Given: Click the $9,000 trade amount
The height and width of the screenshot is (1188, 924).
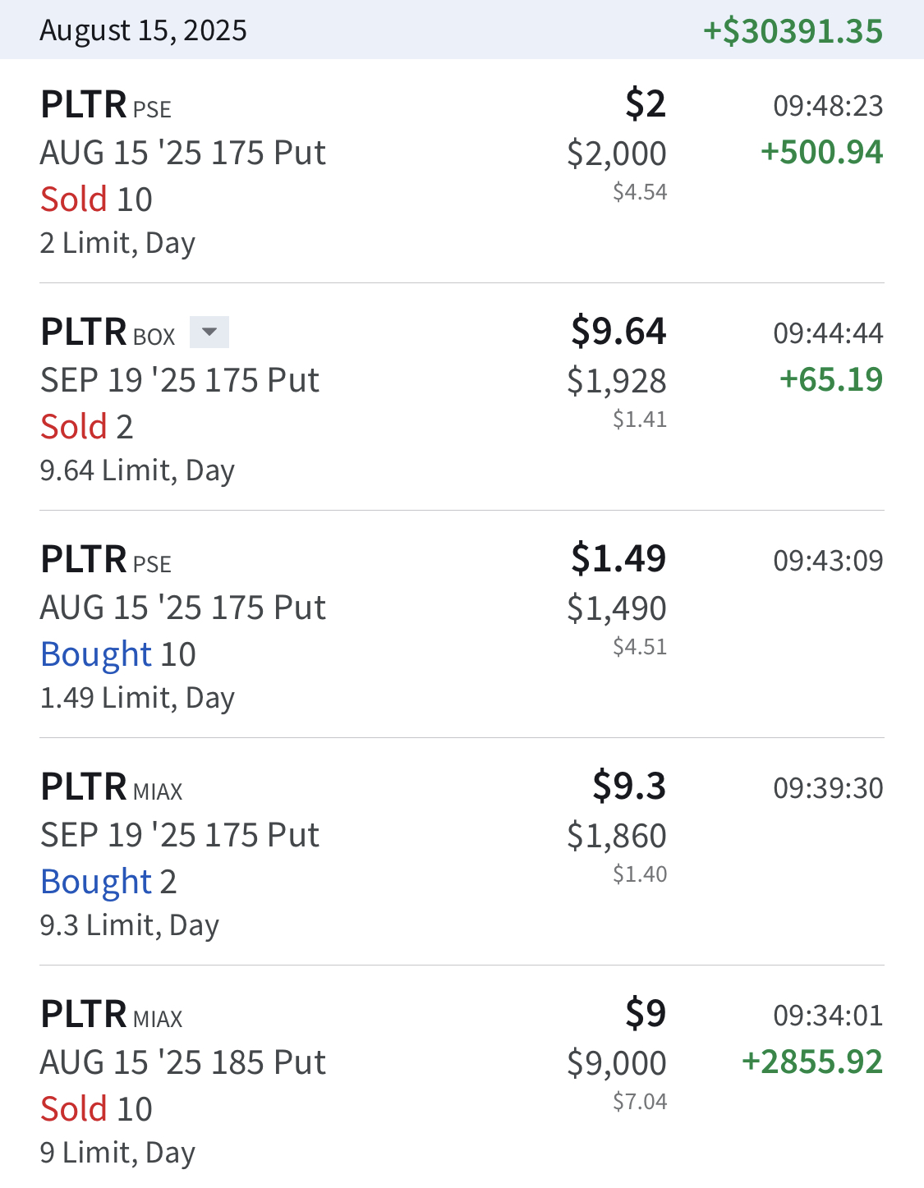Looking at the screenshot, I should [617, 1063].
